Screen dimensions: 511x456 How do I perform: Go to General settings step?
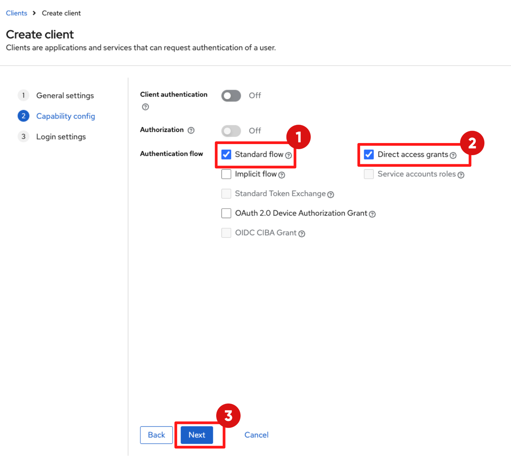(65, 96)
